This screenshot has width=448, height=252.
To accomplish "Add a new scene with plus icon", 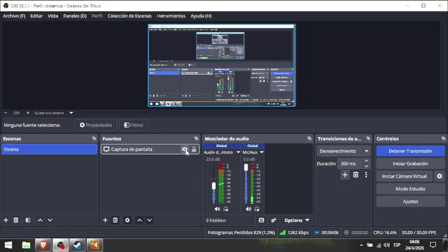I will [x=6, y=220].
